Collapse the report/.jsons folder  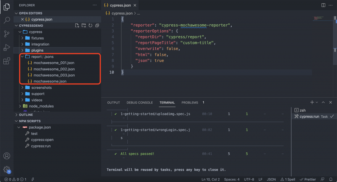tap(22, 57)
